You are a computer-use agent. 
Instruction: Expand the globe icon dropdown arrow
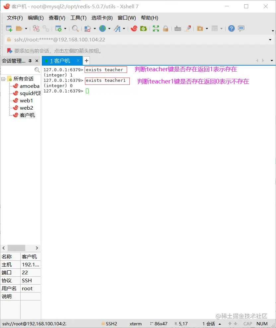coord(109,28)
